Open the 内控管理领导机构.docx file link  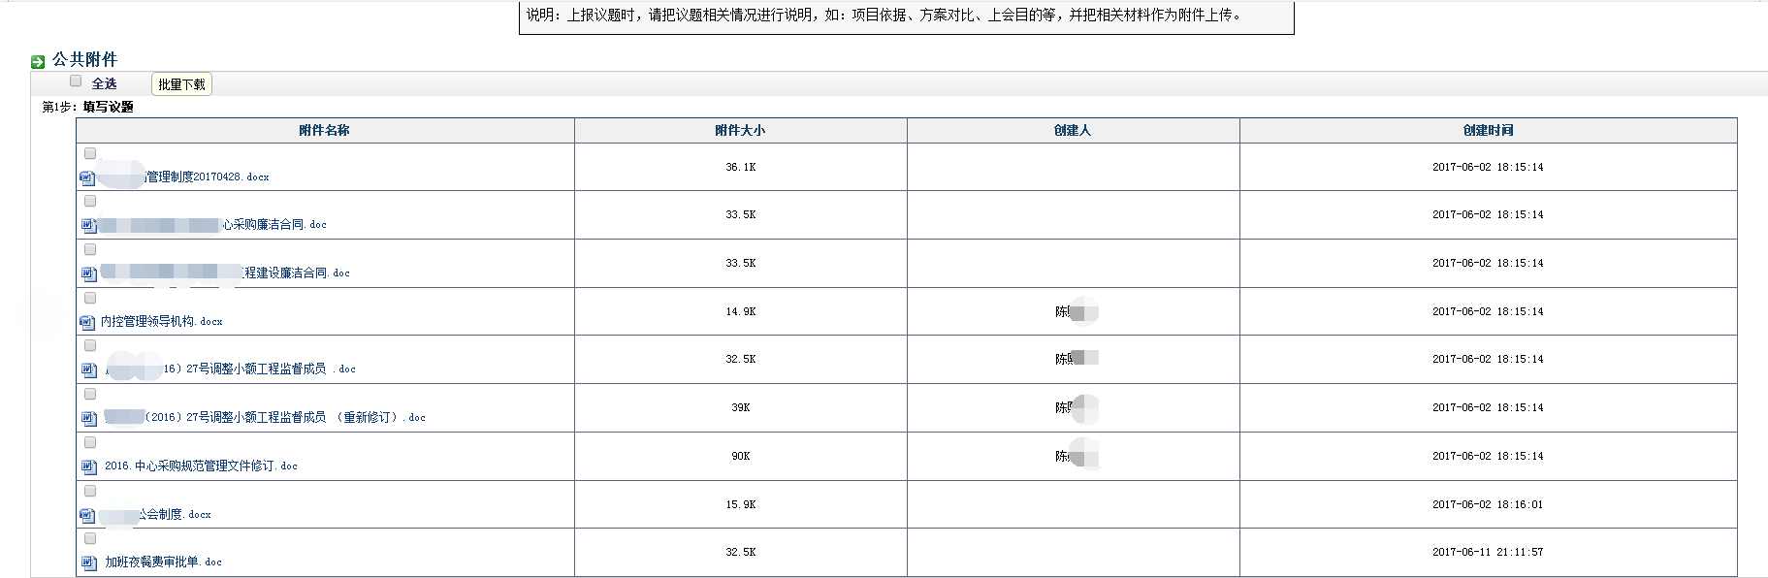(162, 321)
